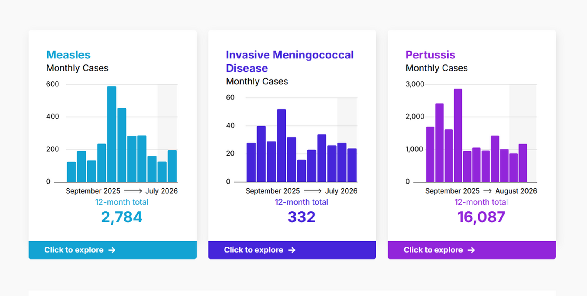
Task: Click the last bar in the Measles chart
Action: (x=172, y=166)
